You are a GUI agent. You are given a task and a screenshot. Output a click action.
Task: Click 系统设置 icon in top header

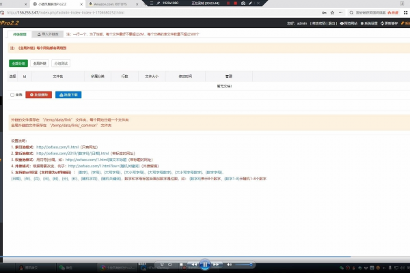click(369, 23)
